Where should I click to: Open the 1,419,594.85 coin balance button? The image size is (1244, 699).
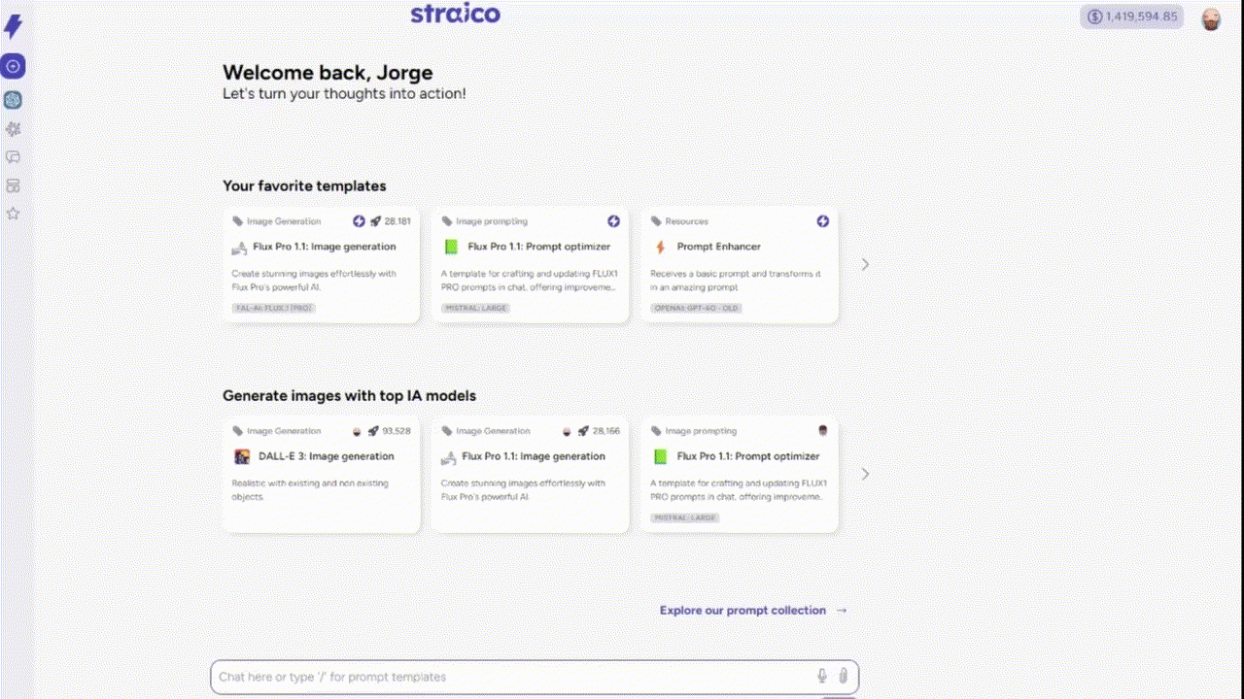(1132, 17)
